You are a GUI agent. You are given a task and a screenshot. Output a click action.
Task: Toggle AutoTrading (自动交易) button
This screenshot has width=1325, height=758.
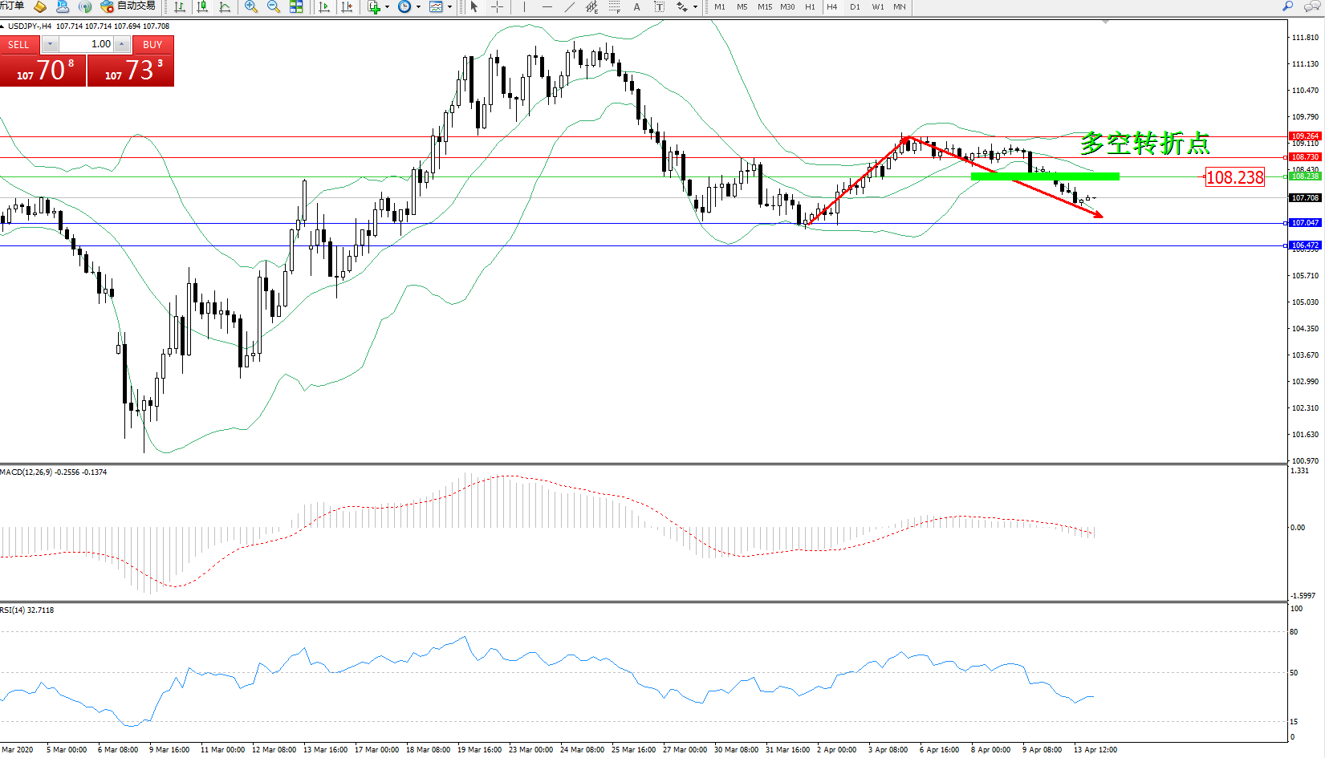point(128,6)
